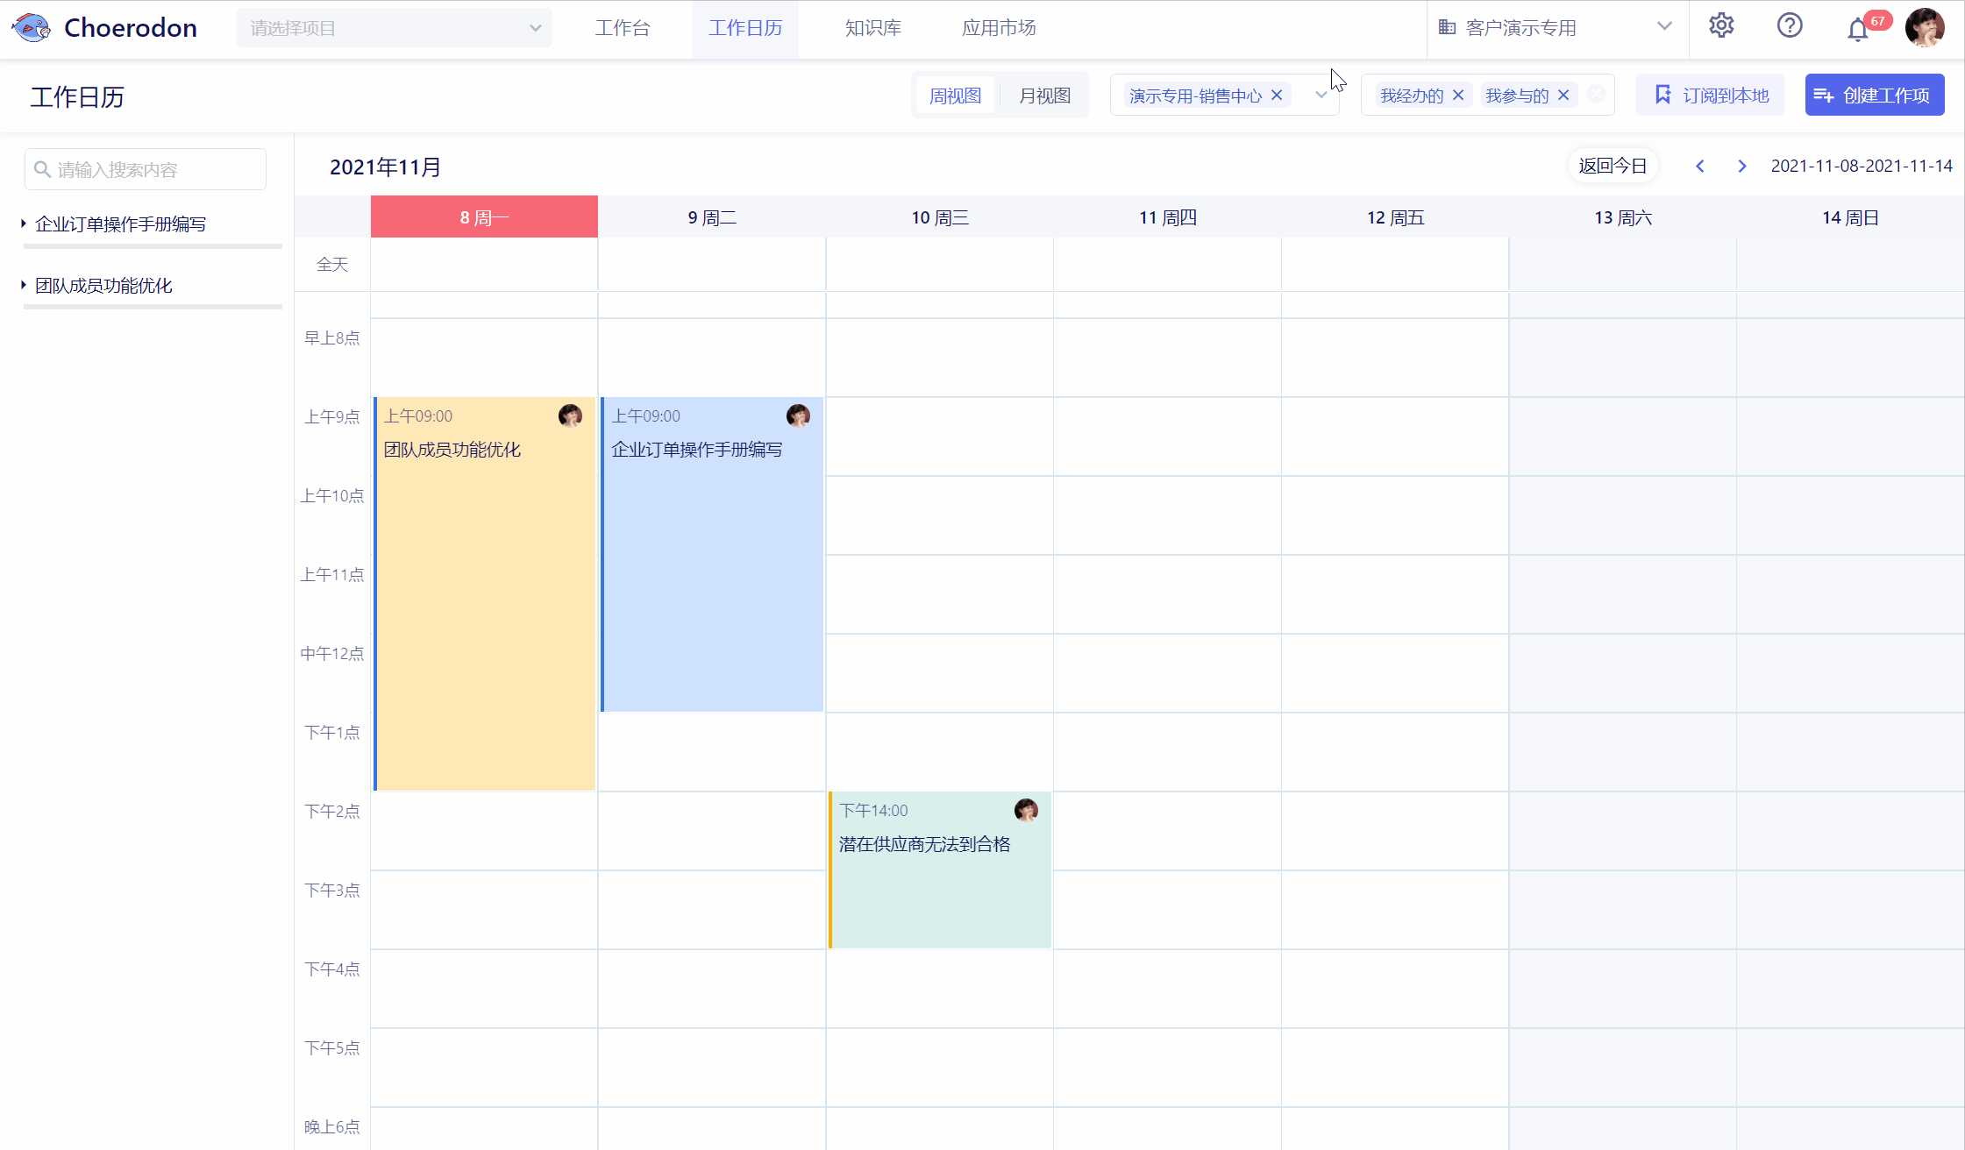Switch to 月视图 month view
Viewport: 1965px width, 1150px height.
[1044, 96]
